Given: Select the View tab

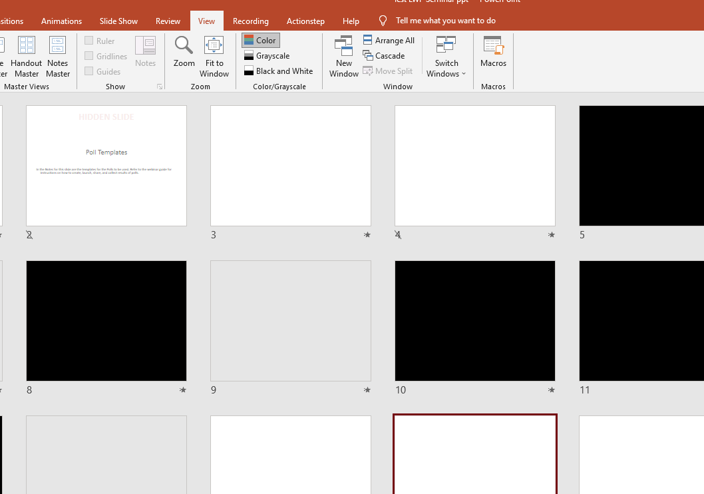Looking at the screenshot, I should click(206, 21).
